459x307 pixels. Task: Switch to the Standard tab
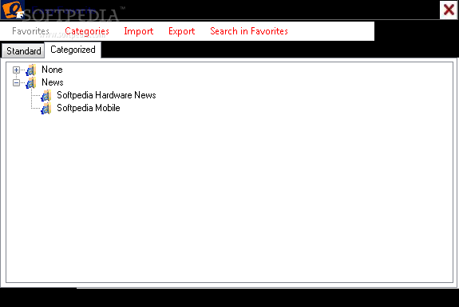tap(23, 51)
